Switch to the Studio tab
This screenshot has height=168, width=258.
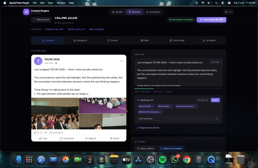tap(117, 12)
